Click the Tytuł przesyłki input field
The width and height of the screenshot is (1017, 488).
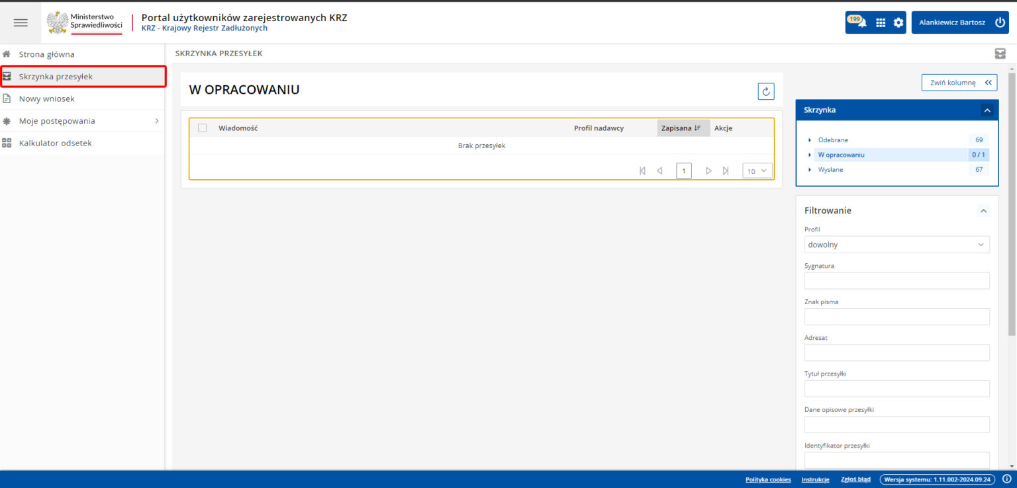[897, 389]
